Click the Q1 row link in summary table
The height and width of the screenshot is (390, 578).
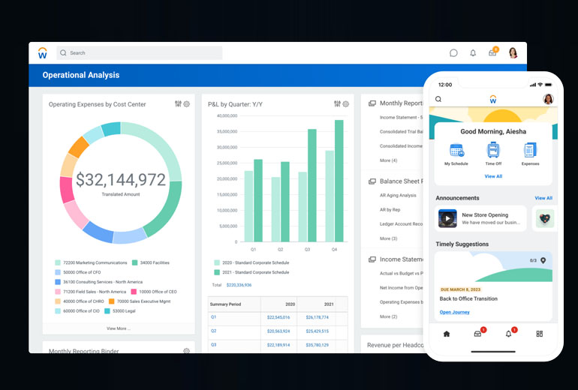[x=213, y=317]
